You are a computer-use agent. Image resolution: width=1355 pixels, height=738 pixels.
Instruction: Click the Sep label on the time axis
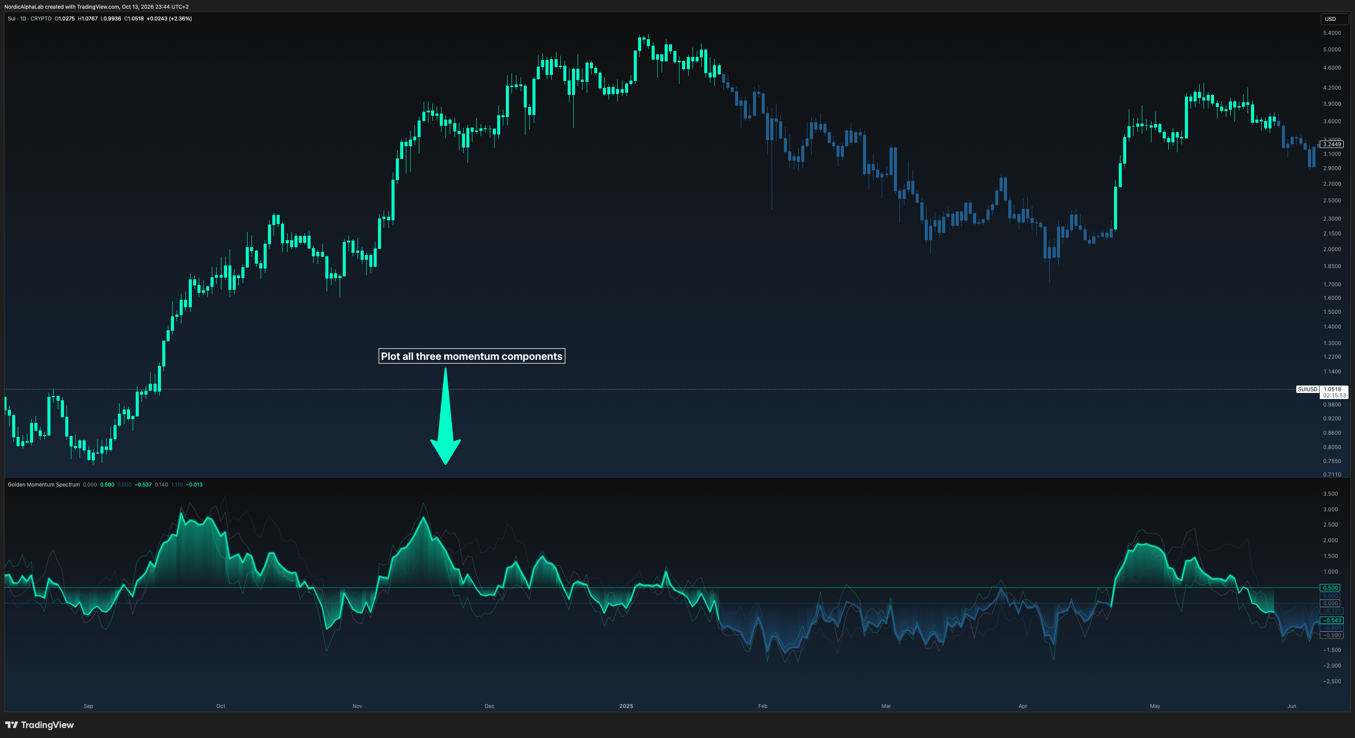coord(88,706)
